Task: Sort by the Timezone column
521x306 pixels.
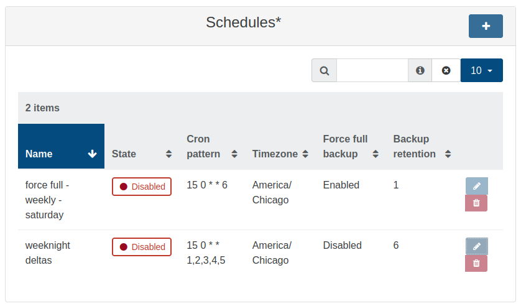Action: [x=280, y=154]
